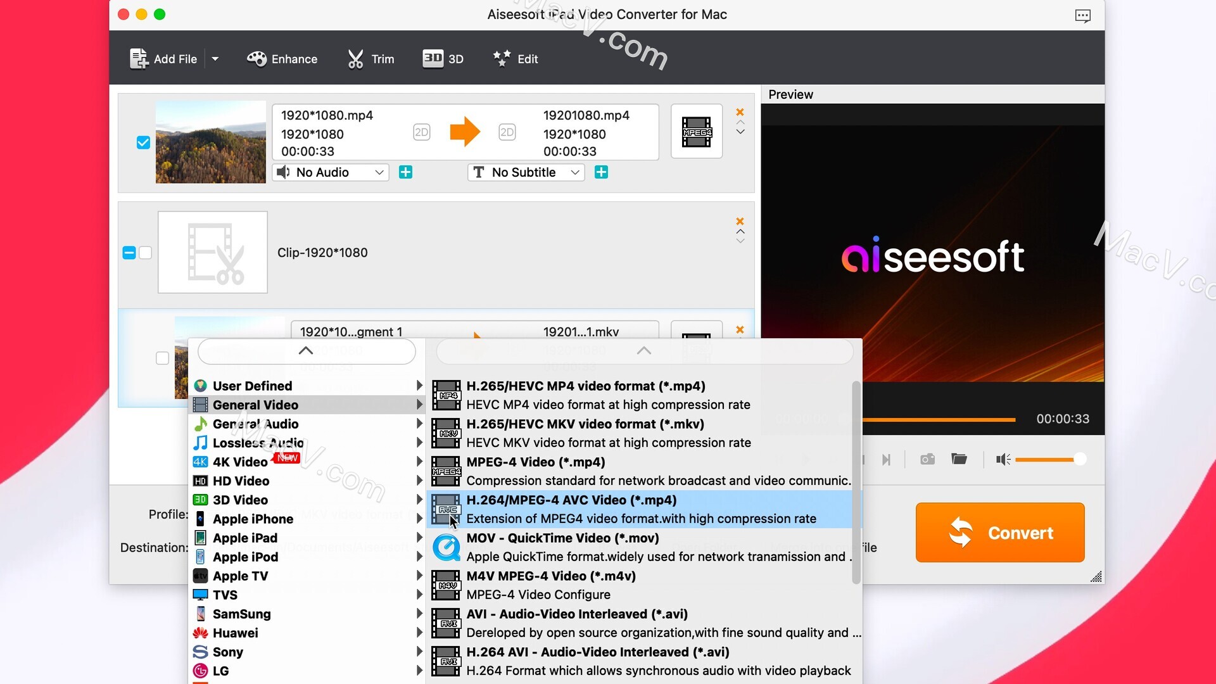Open snapshot folder icon

(x=959, y=459)
